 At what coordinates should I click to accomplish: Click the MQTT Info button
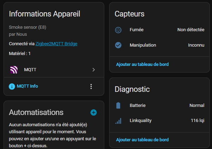pos(27,86)
